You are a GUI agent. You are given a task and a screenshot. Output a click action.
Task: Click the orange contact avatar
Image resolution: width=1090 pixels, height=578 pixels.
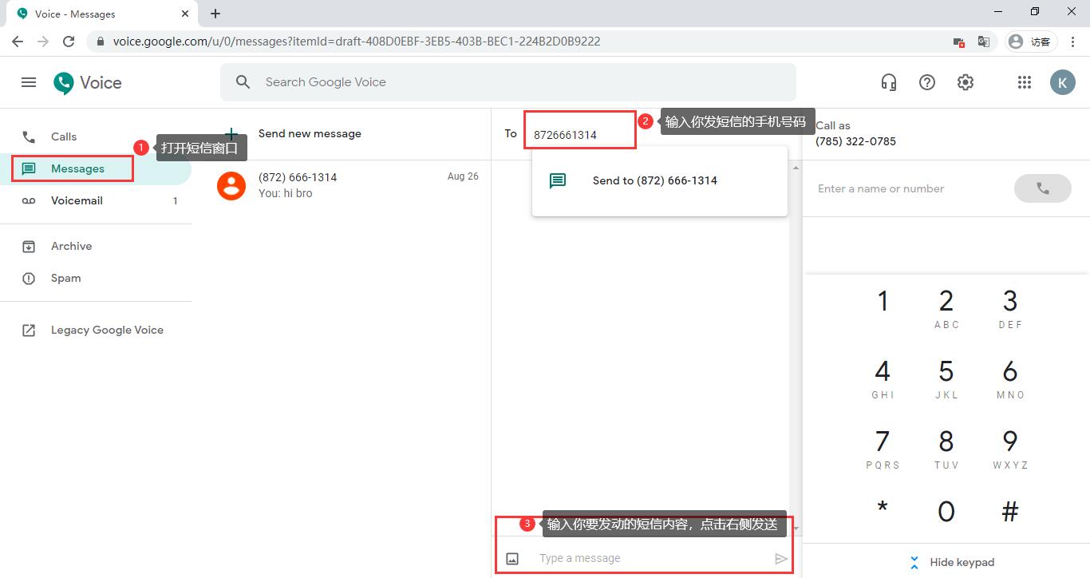(x=231, y=185)
